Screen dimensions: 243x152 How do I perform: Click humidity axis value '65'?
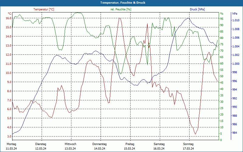[222, 57]
